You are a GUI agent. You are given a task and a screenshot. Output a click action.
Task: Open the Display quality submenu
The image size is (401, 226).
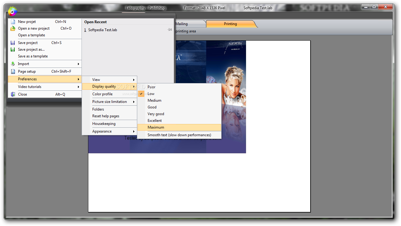pyautogui.click(x=109, y=86)
